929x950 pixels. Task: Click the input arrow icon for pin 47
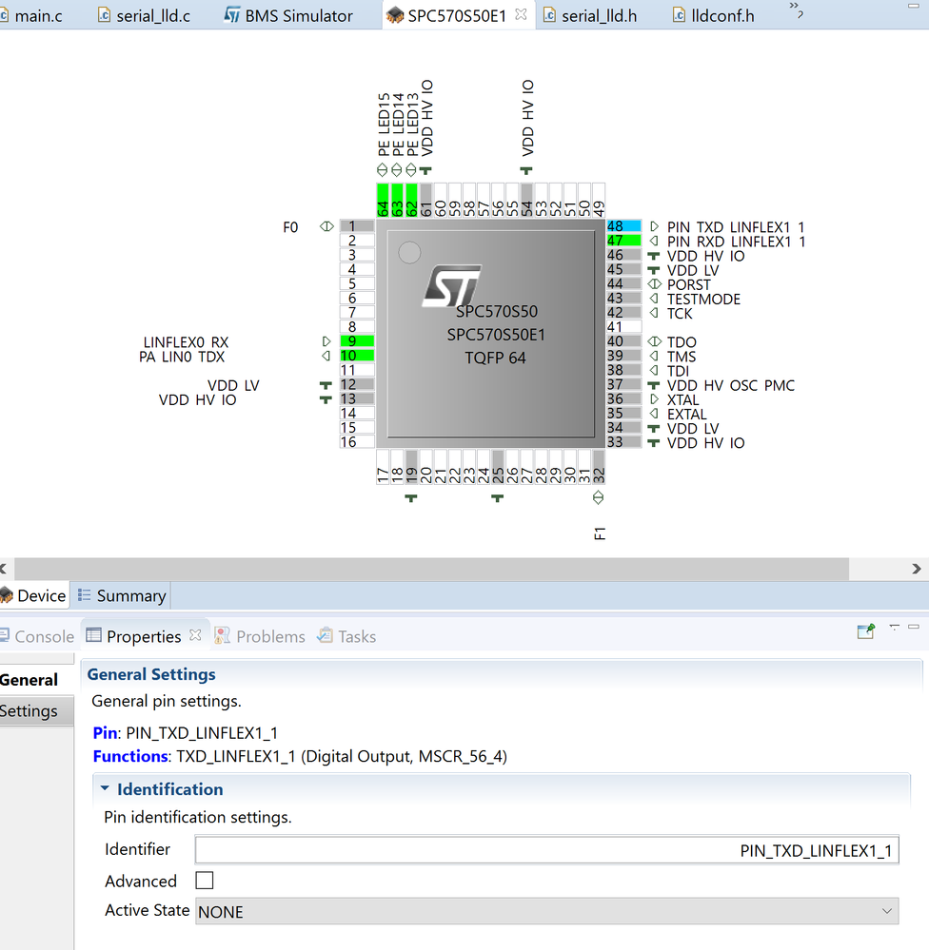tap(654, 242)
